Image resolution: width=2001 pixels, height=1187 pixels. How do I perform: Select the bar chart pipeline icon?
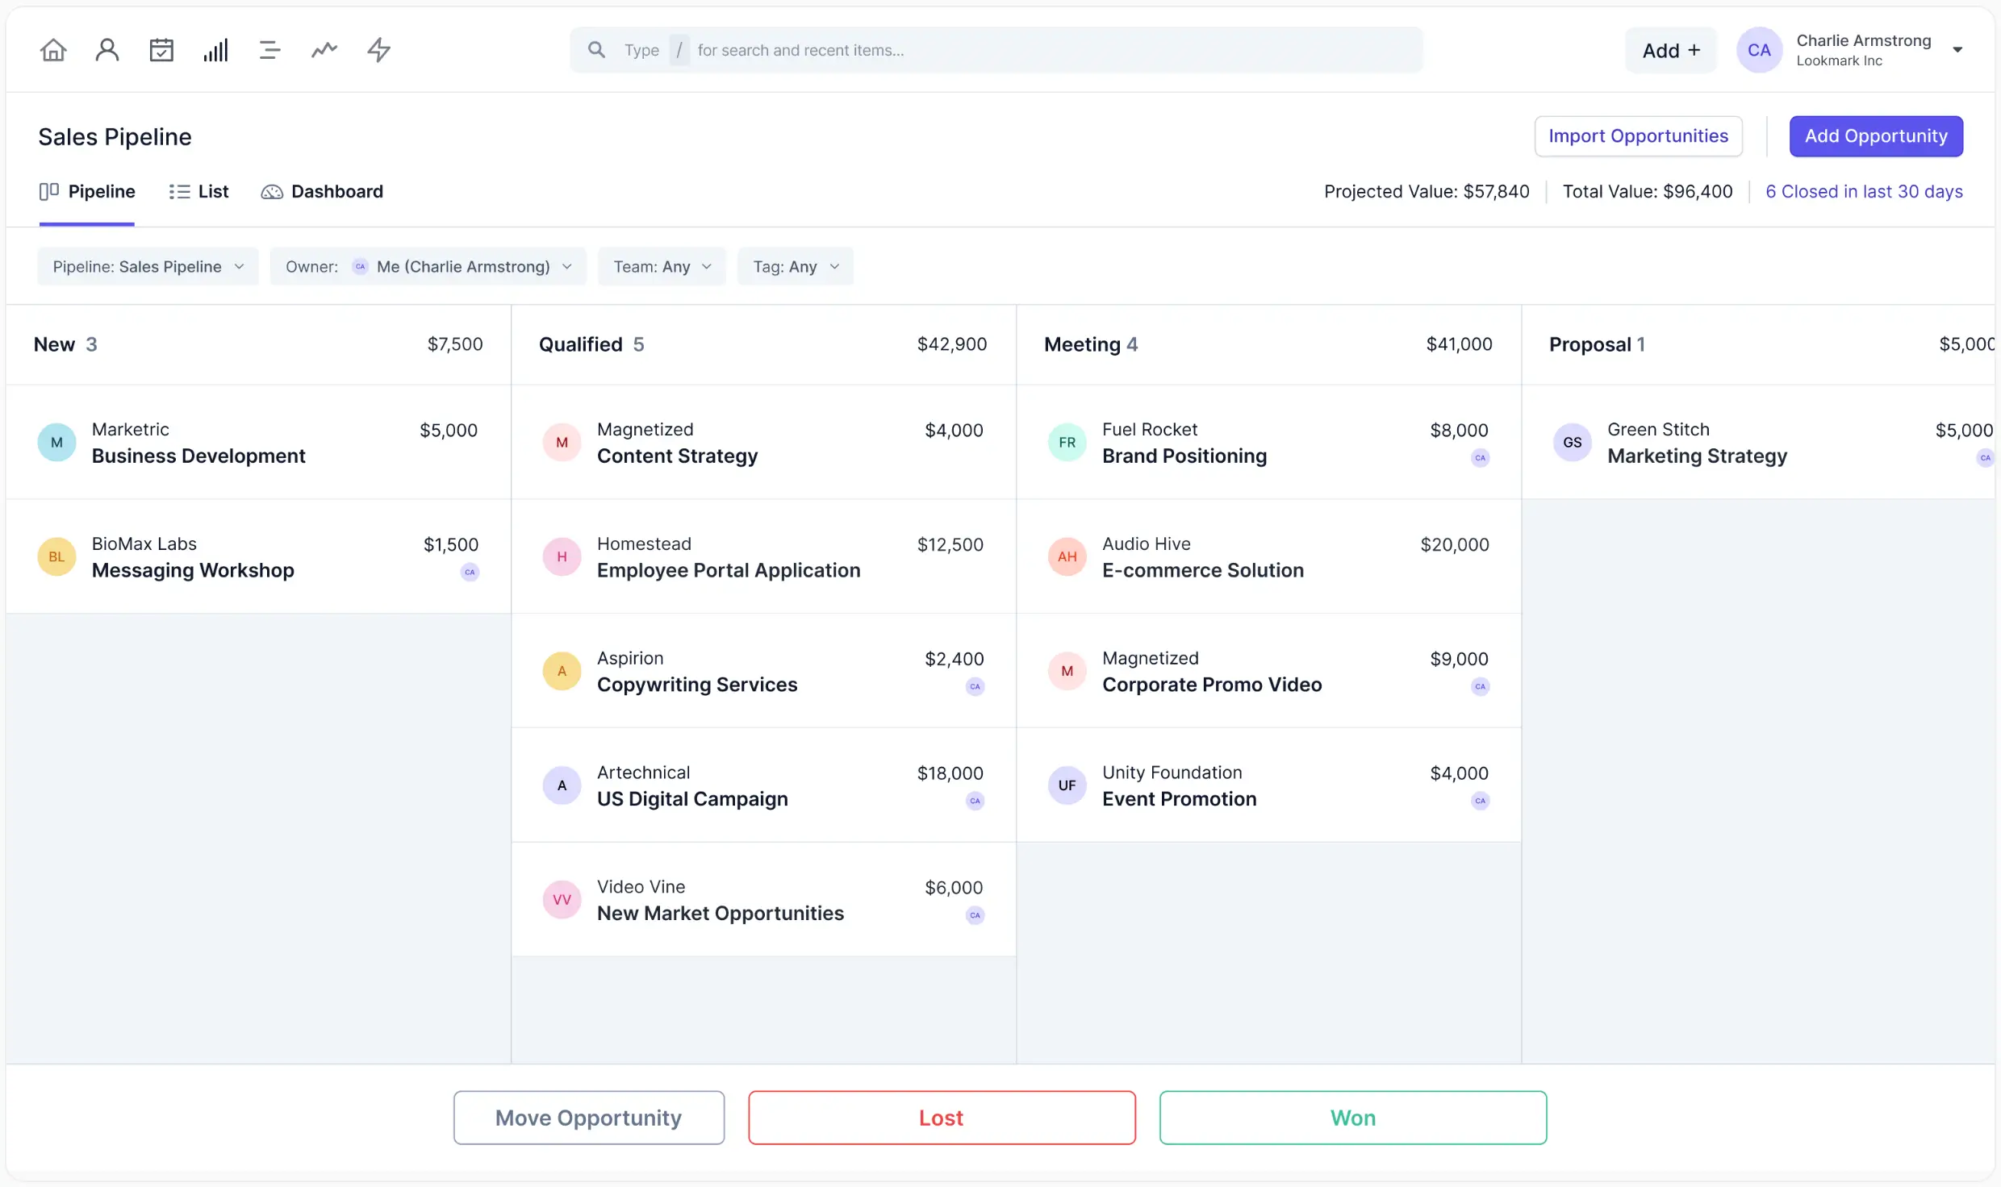point(215,49)
